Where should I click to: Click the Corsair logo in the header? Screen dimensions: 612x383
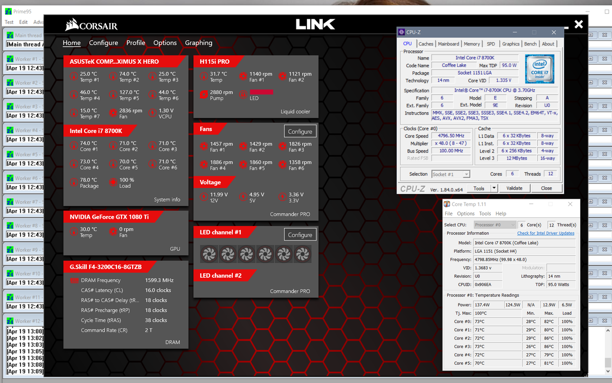[x=91, y=24]
